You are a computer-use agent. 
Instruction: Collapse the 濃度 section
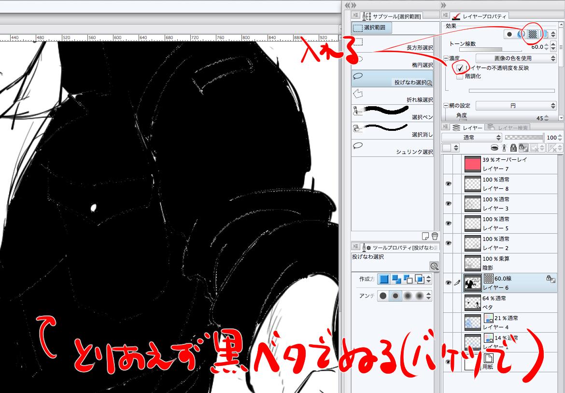pos(446,58)
